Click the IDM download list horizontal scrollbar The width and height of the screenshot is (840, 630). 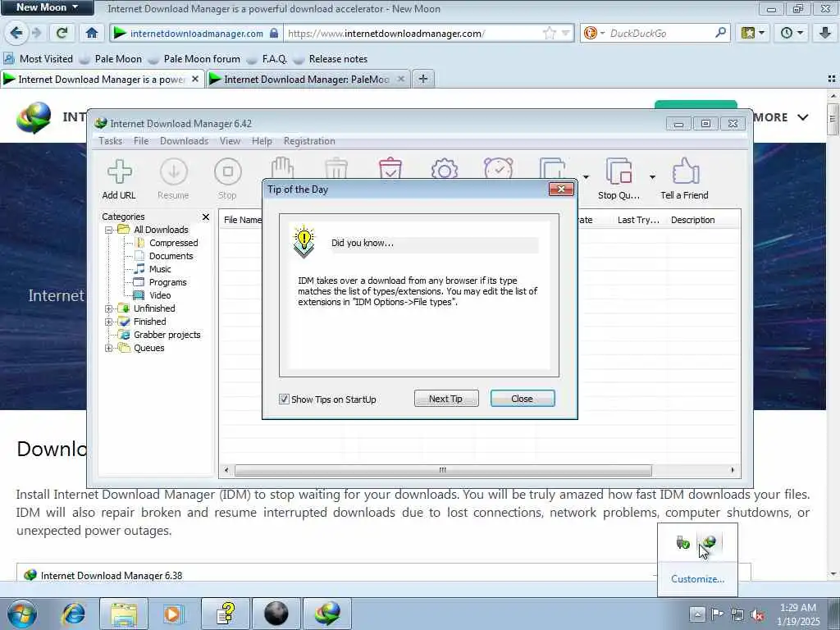tap(443, 470)
